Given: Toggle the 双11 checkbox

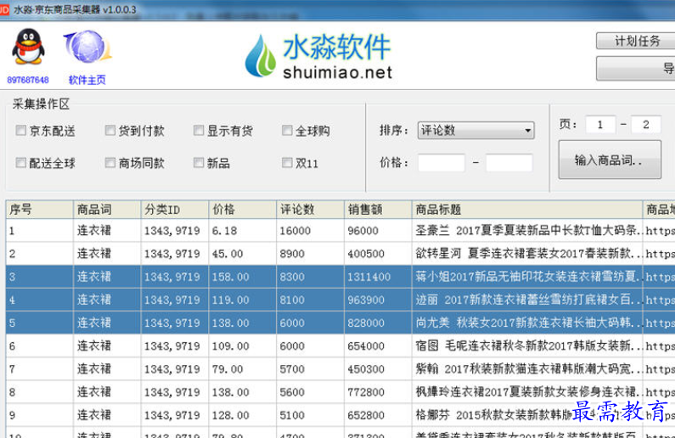Looking at the screenshot, I should pyautogui.click(x=287, y=163).
